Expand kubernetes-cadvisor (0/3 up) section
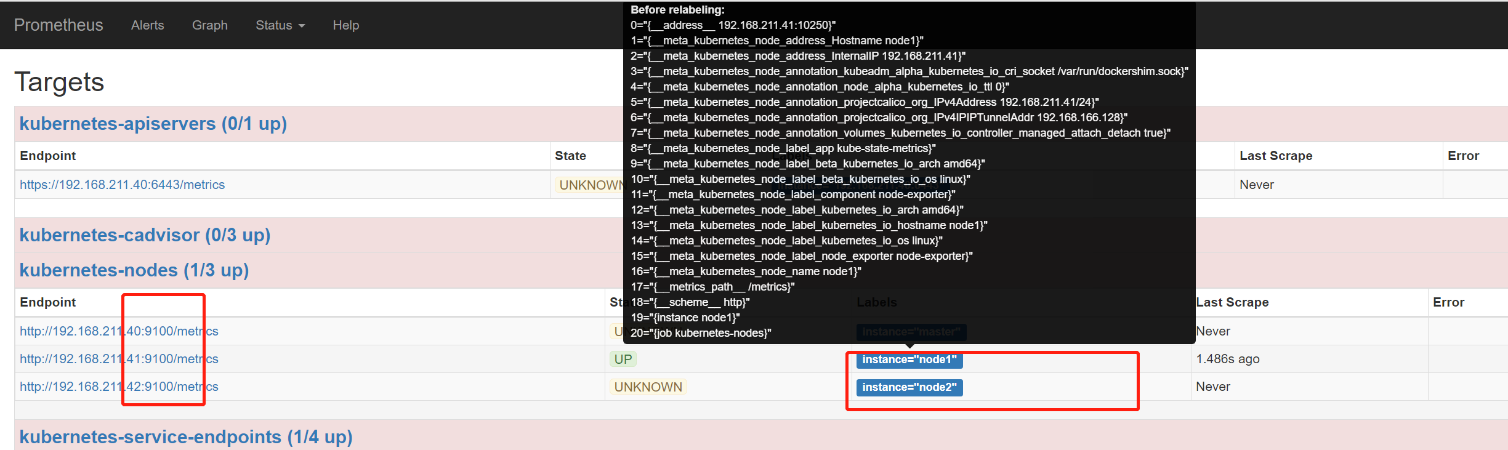The width and height of the screenshot is (1508, 450). click(x=145, y=235)
